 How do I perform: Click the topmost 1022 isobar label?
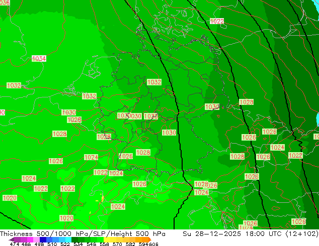pos(217,21)
